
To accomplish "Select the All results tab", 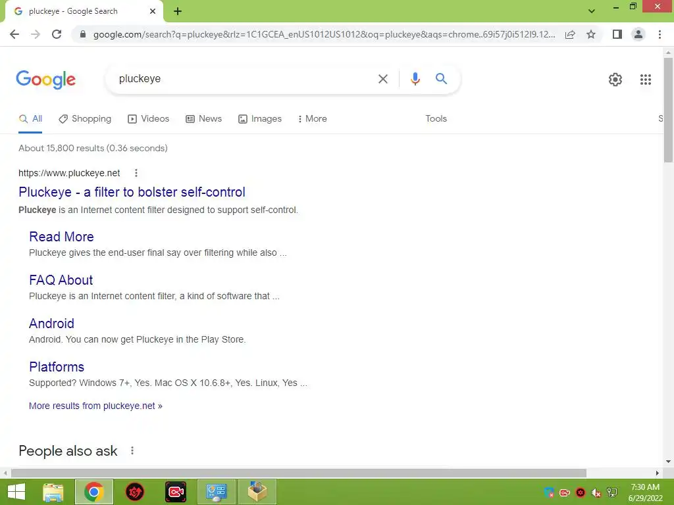I will point(30,119).
